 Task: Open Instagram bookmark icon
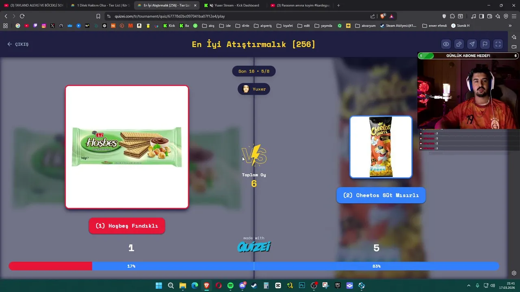tap(44, 26)
